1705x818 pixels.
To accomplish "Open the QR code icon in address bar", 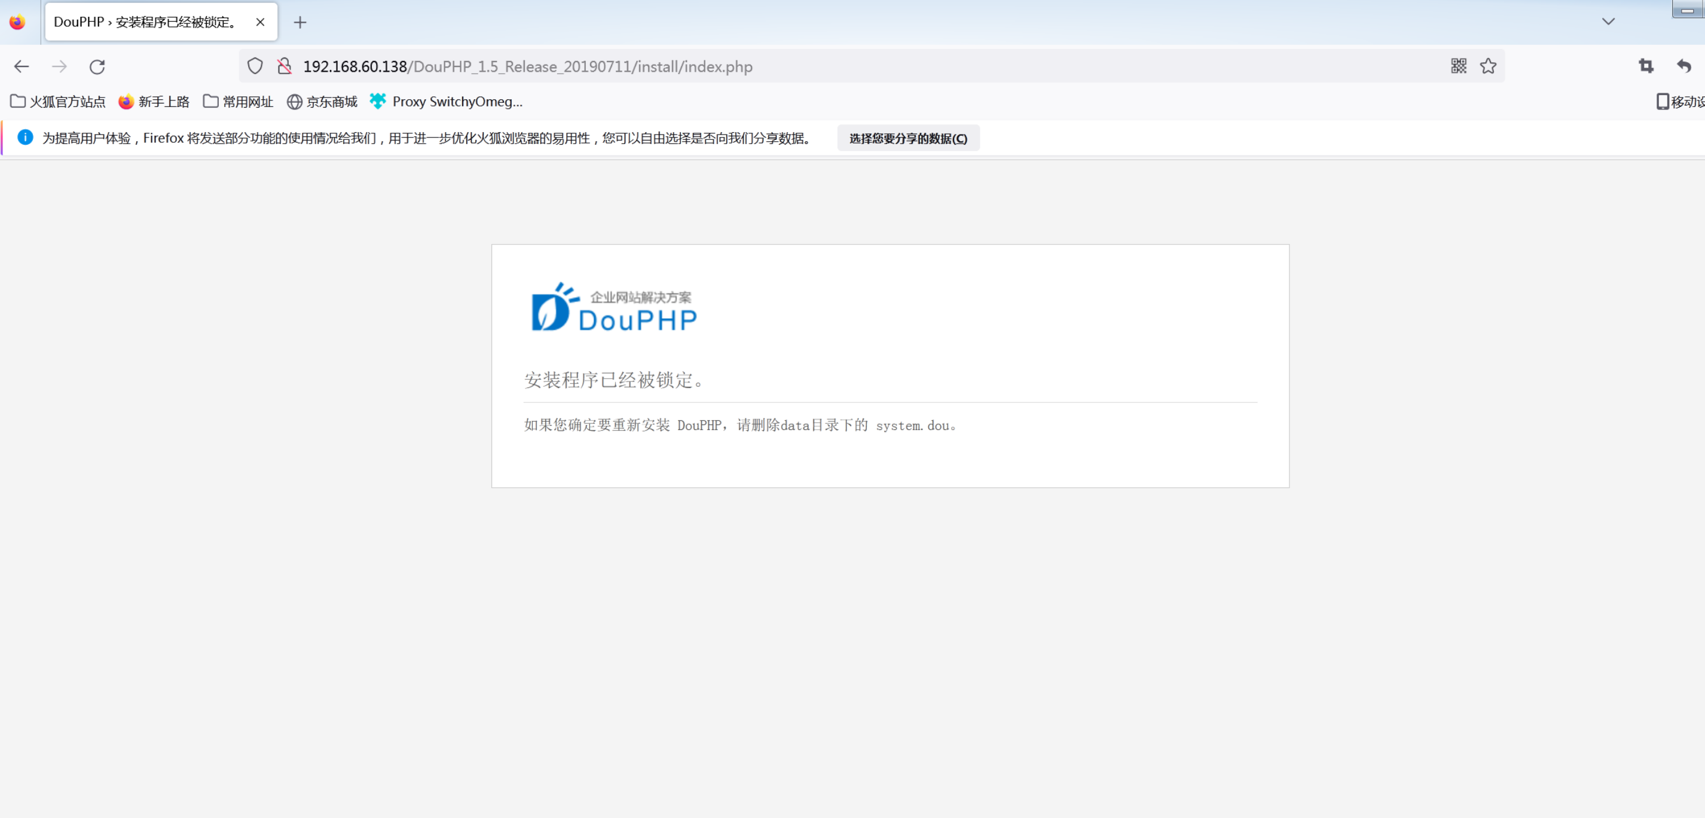I will click(x=1458, y=66).
